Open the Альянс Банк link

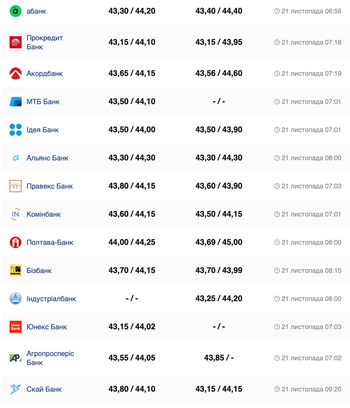pos(47,158)
